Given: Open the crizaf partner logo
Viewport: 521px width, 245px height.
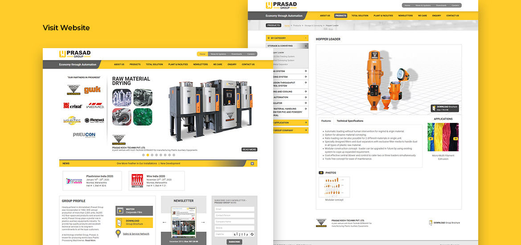Looking at the screenshot, I should 73,106.
